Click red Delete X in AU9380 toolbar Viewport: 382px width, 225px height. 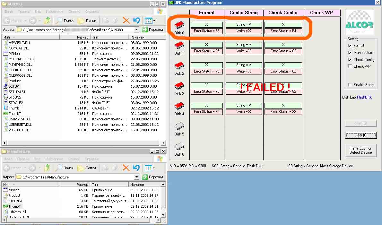click(x=126, y=21)
